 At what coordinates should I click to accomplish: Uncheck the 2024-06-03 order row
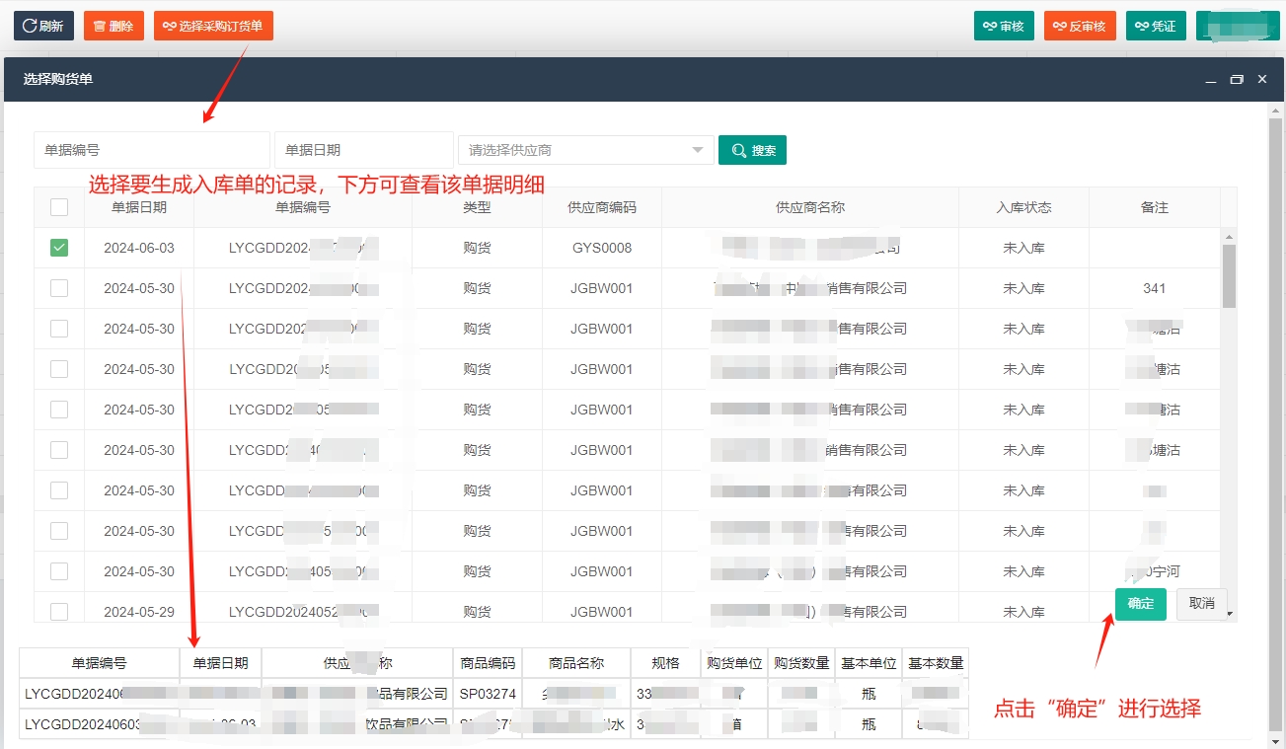click(59, 248)
